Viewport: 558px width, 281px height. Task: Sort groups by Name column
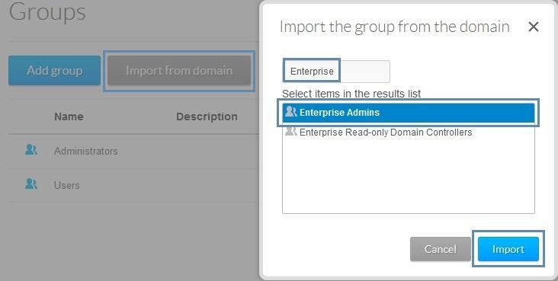[x=69, y=117]
